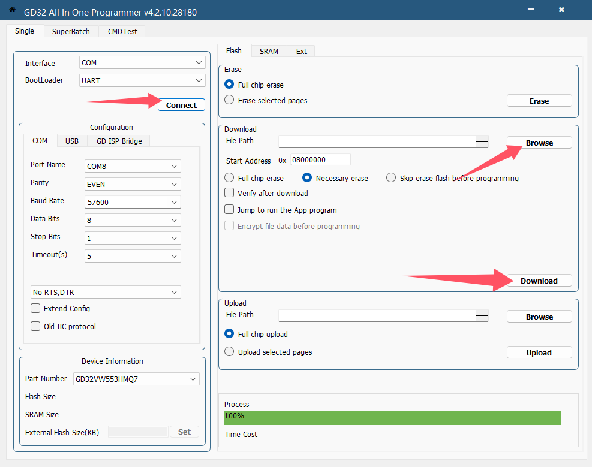Close the GD32 programmer window
Image resolution: width=592 pixels, height=467 pixels.
(x=561, y=10)
